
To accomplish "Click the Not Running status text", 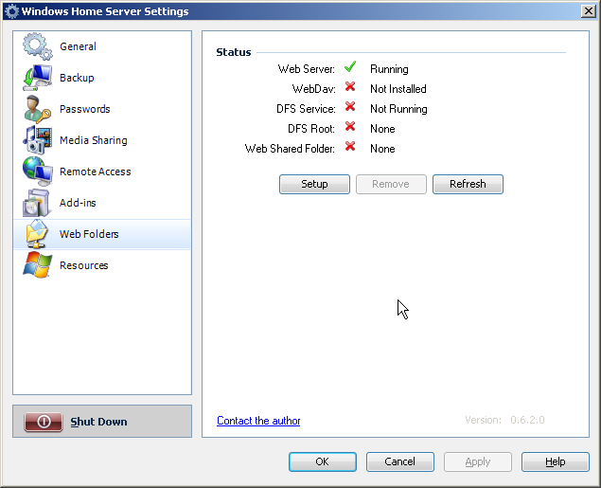I will (398, 109).
